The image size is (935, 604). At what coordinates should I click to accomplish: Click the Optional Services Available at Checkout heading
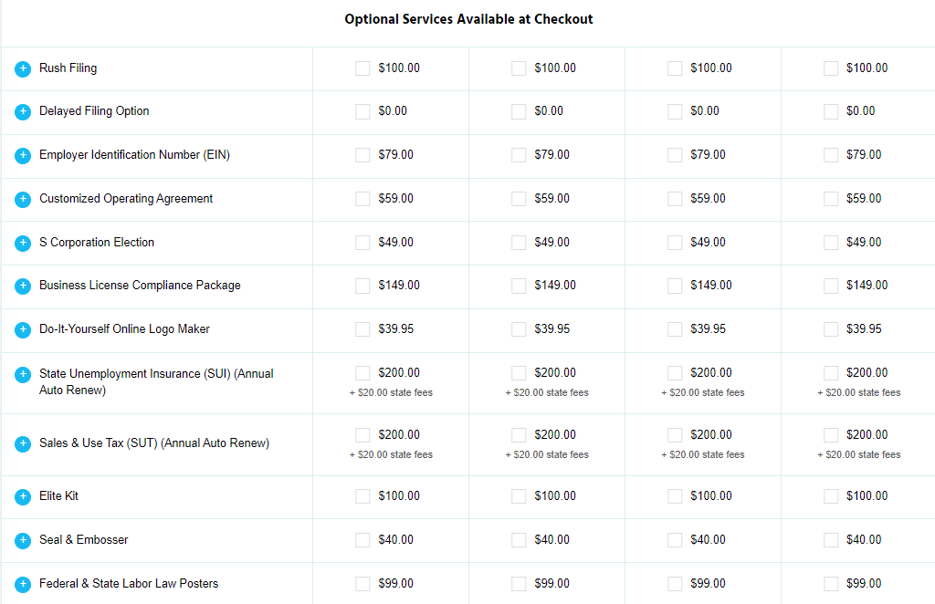coord(468,19)
